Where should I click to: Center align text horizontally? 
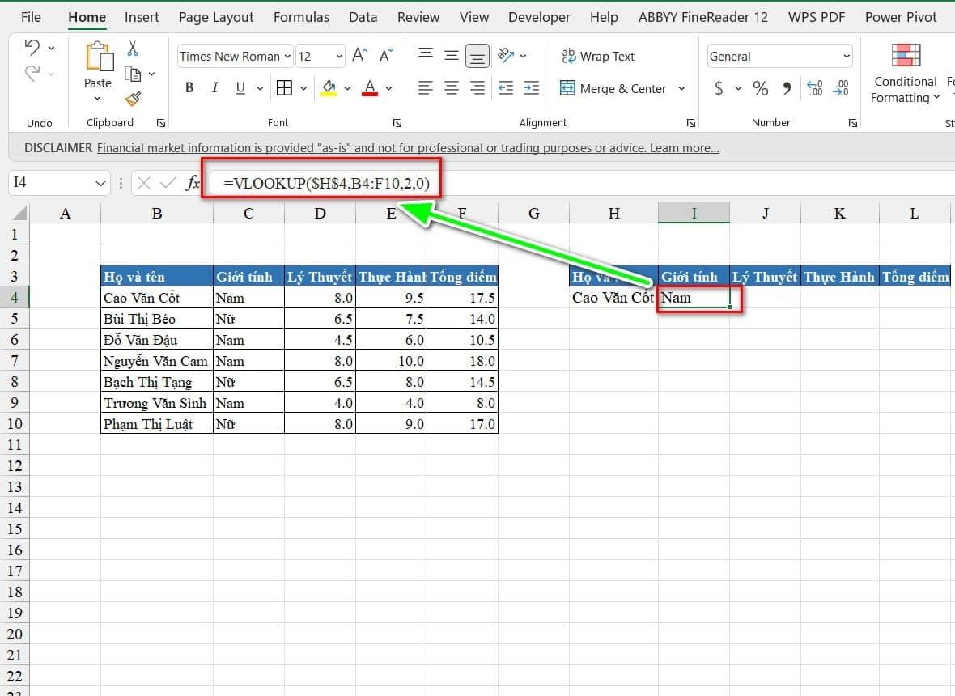tap(452, 88)
